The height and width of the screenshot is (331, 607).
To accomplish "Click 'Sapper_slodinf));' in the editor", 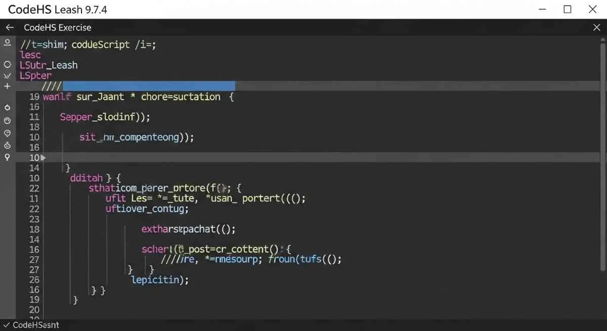I will 105,117.
